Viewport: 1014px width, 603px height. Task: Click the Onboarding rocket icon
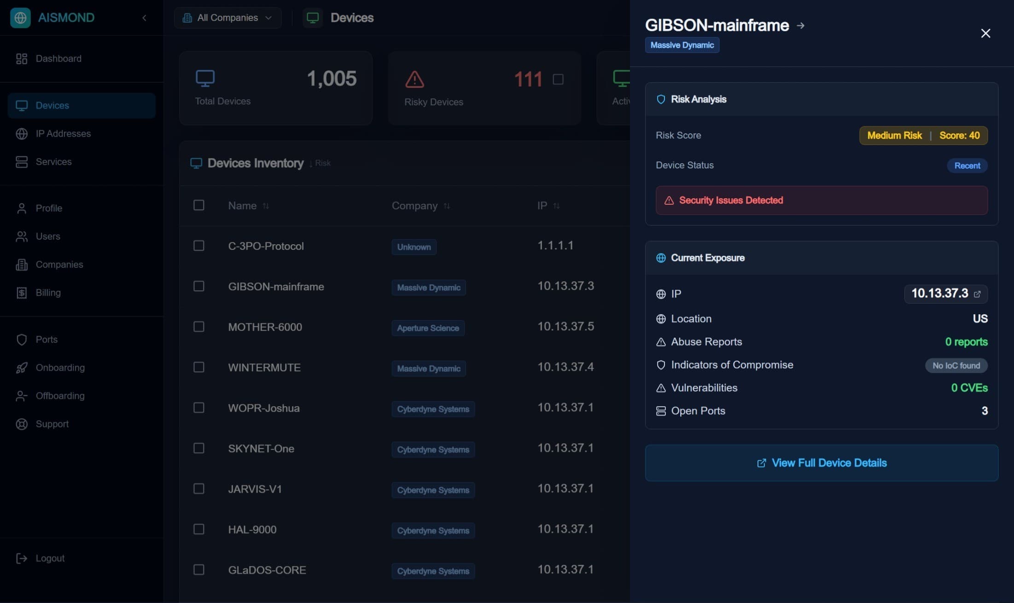tap(22, 368)
